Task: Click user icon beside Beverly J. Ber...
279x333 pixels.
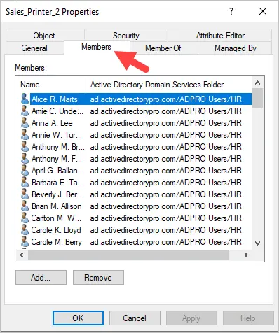Action: point(25,194)
